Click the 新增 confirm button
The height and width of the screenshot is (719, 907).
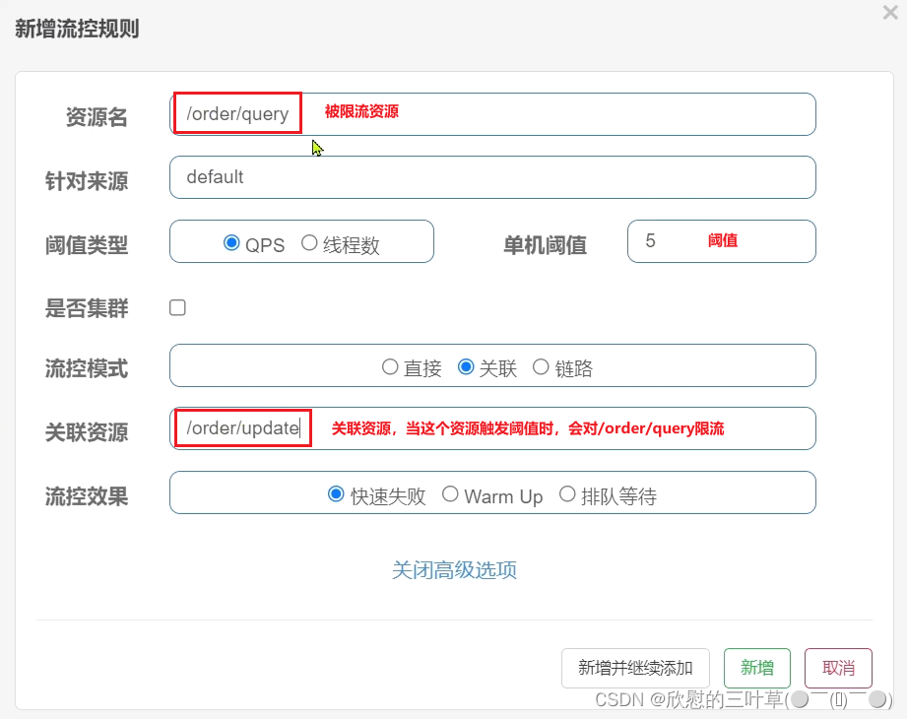tap(756, 668)
